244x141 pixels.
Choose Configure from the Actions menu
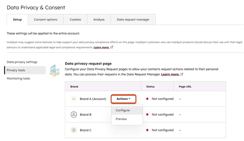(x=127, y=110)
